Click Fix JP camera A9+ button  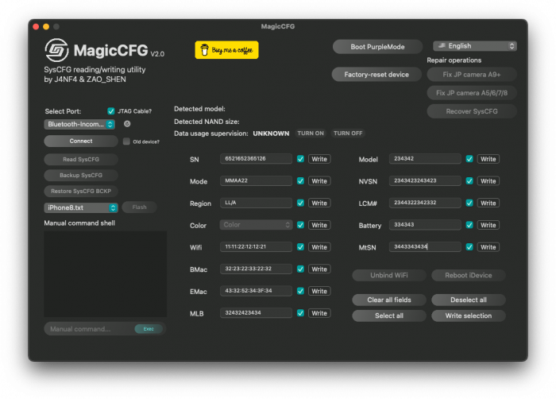[x=472, y=75]
